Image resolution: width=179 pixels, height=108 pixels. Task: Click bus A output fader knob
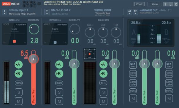pos(145,64)
